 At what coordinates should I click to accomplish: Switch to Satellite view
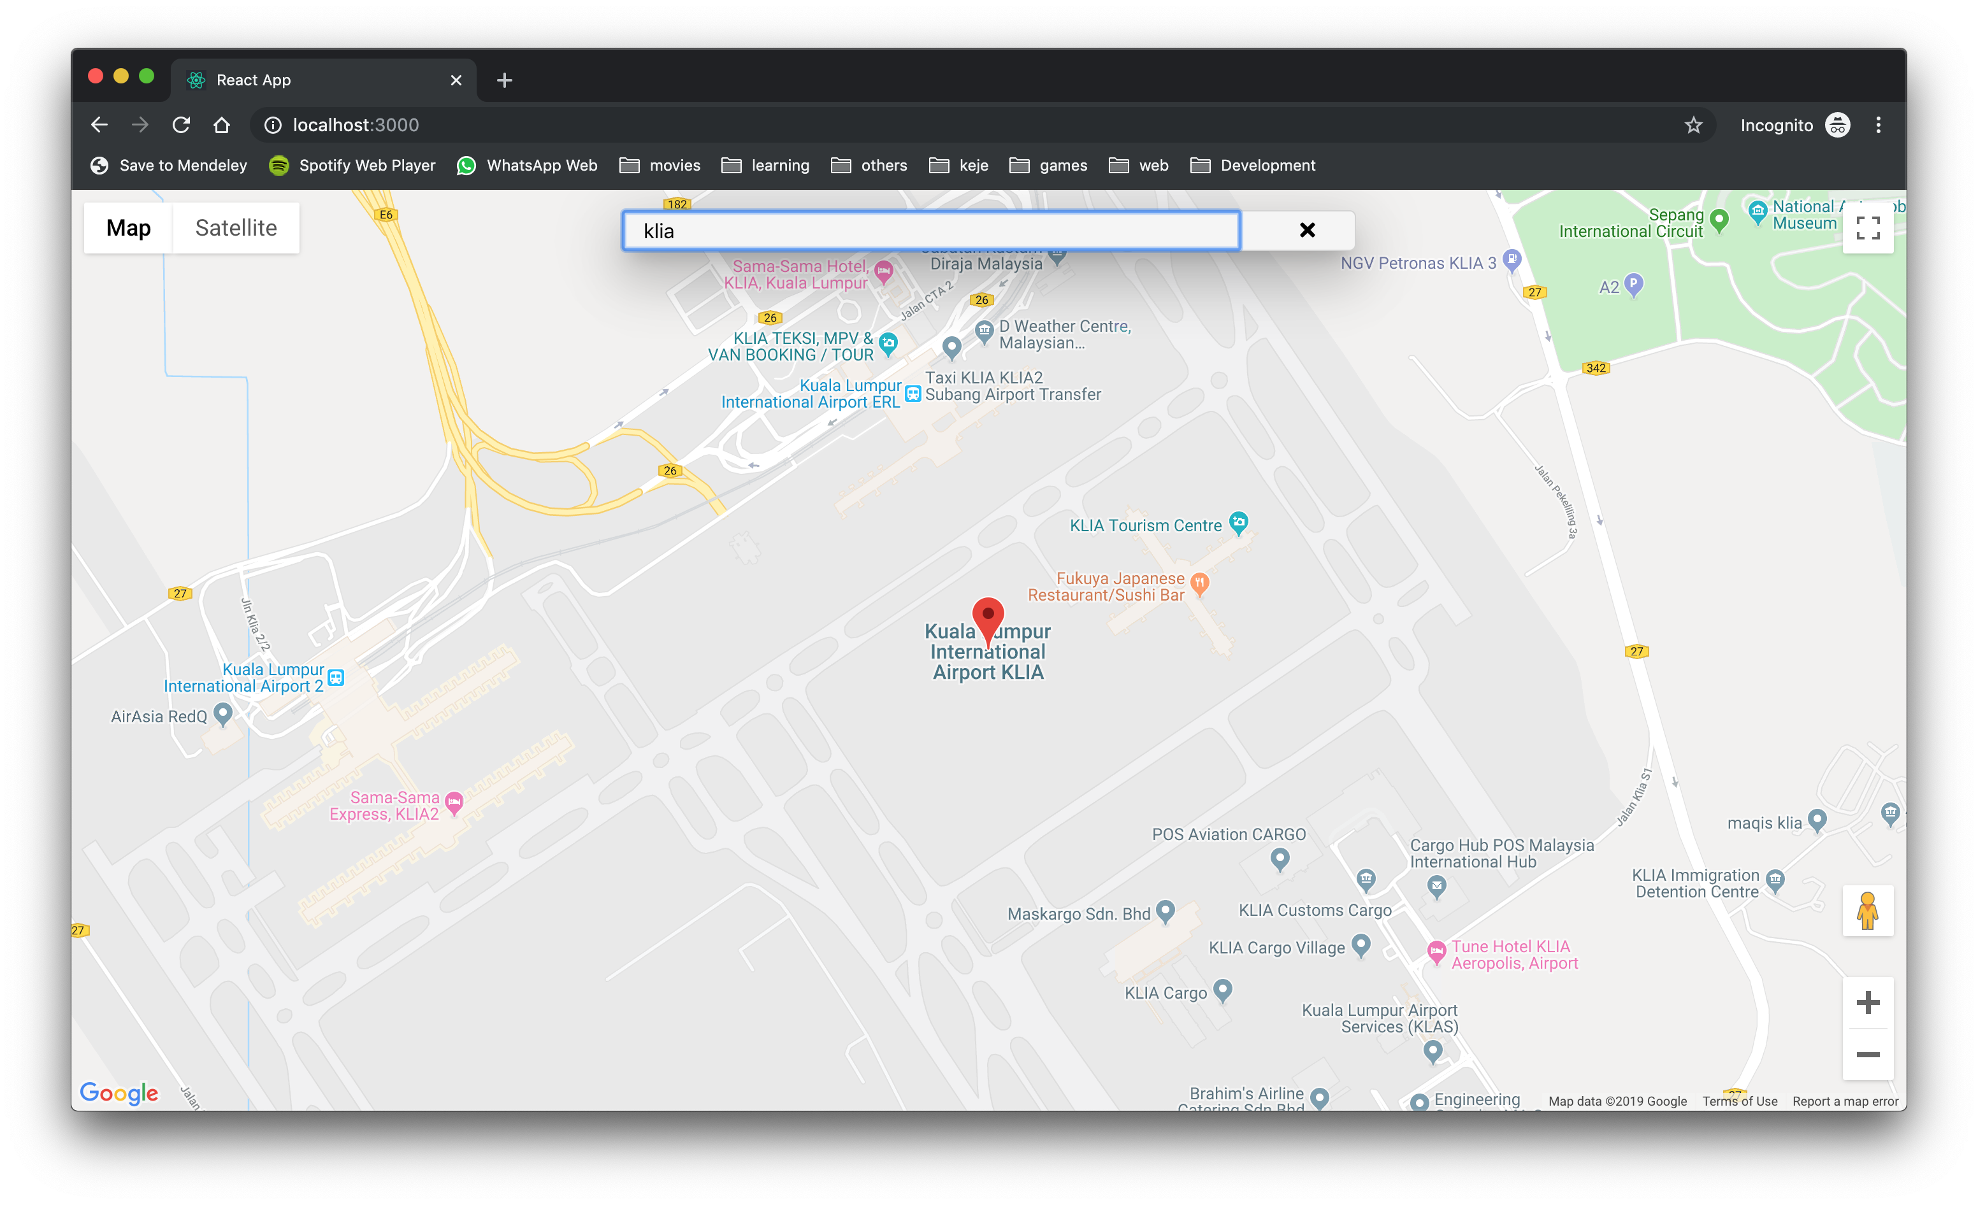click(x=235, y=228)
